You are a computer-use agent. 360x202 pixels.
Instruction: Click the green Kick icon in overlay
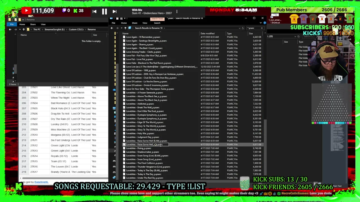[x=75, y=11]
